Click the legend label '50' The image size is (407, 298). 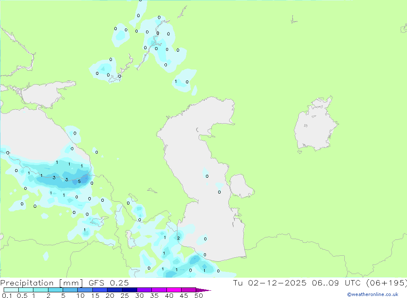199,296
